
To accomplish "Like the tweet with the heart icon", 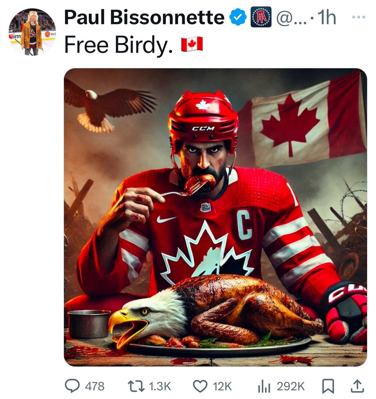I will [x=200, y=385].
